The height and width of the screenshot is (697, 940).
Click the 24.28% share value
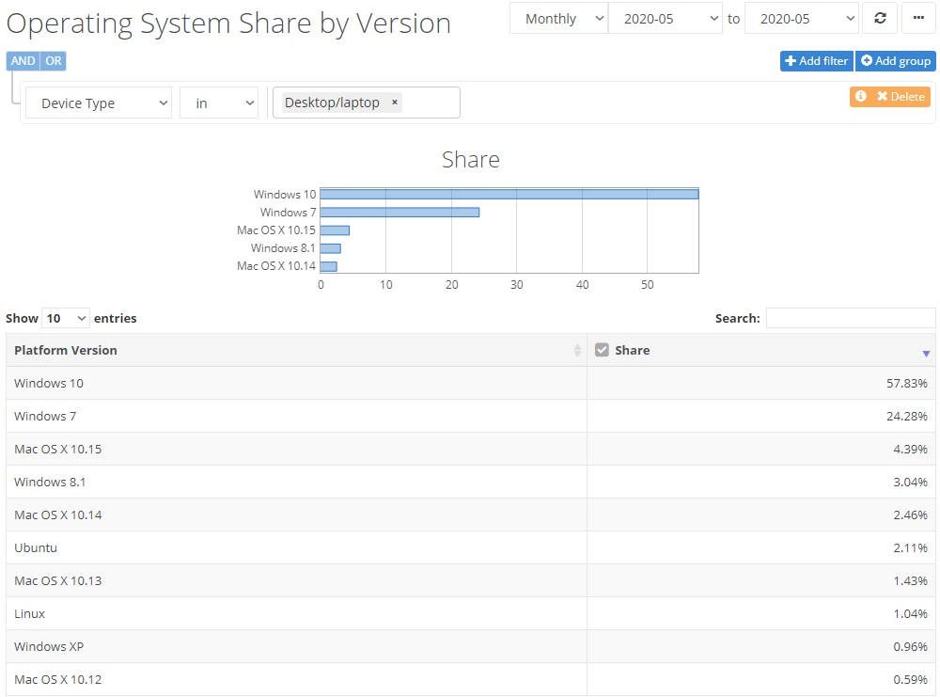(906, 417)
